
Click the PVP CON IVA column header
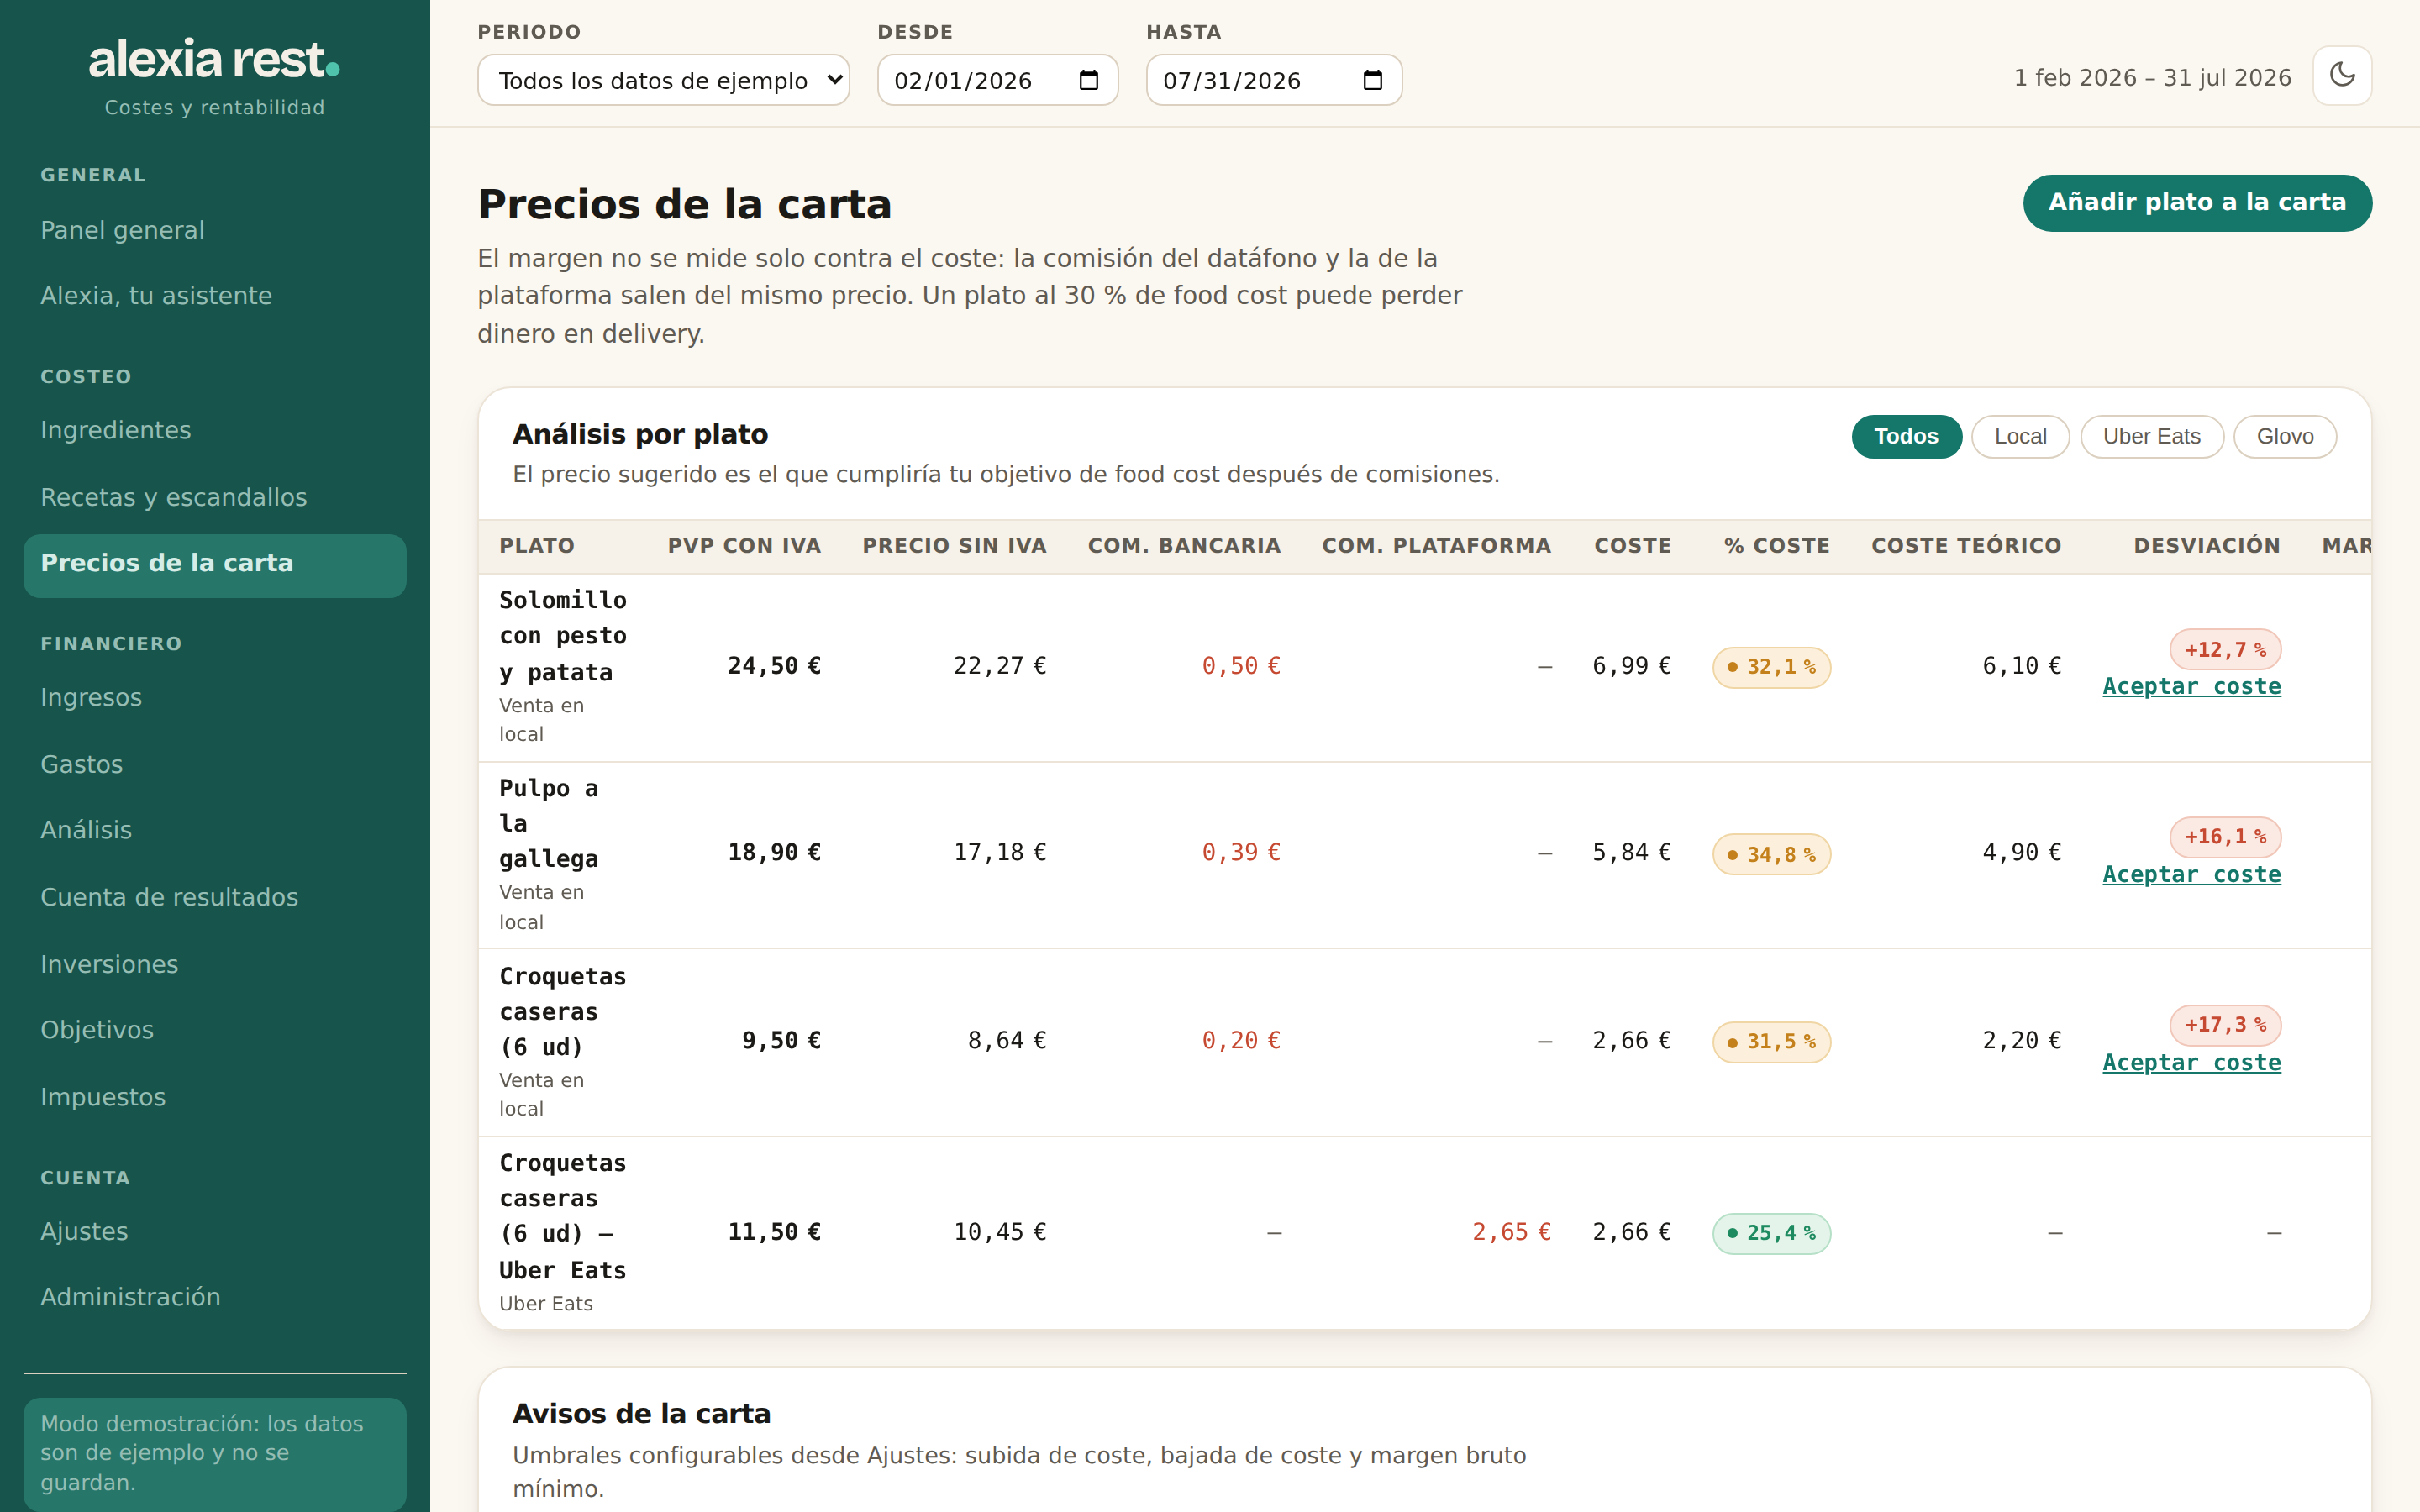click(744, 546)
